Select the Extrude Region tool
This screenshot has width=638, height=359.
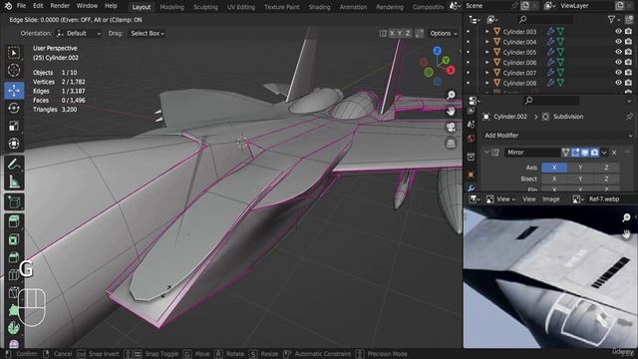(14, 221)
